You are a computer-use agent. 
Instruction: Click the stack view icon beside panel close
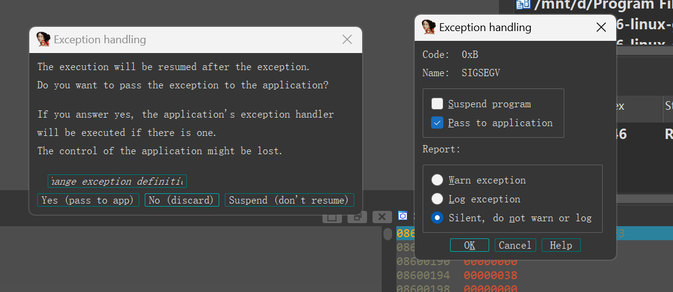[x=402, y=216]
